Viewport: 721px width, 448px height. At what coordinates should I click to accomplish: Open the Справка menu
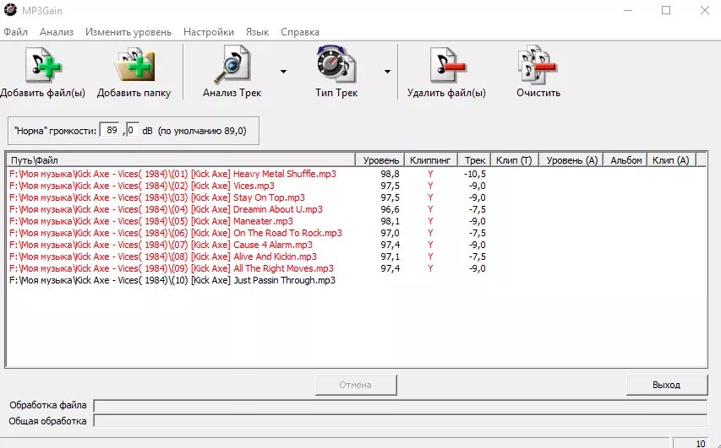coord(300,32)
